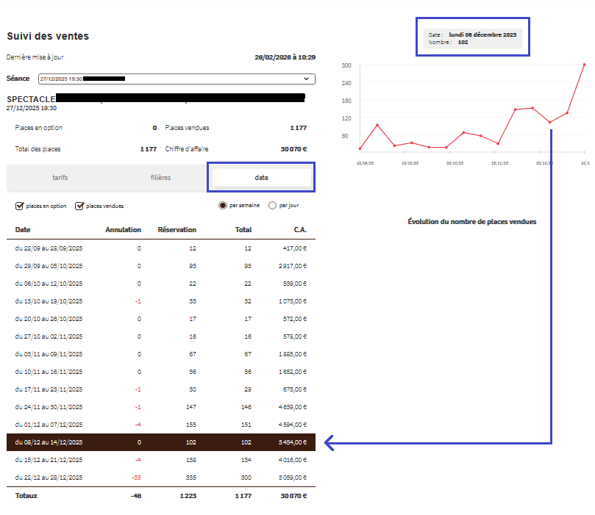This screenshot has width=595, height=515.
Task: Select the row du 24/11 au 30/11/2025
Action: point(160,407)
